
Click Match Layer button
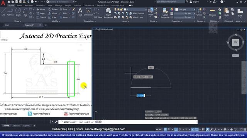pyautogui.click(x=136, y=17)
